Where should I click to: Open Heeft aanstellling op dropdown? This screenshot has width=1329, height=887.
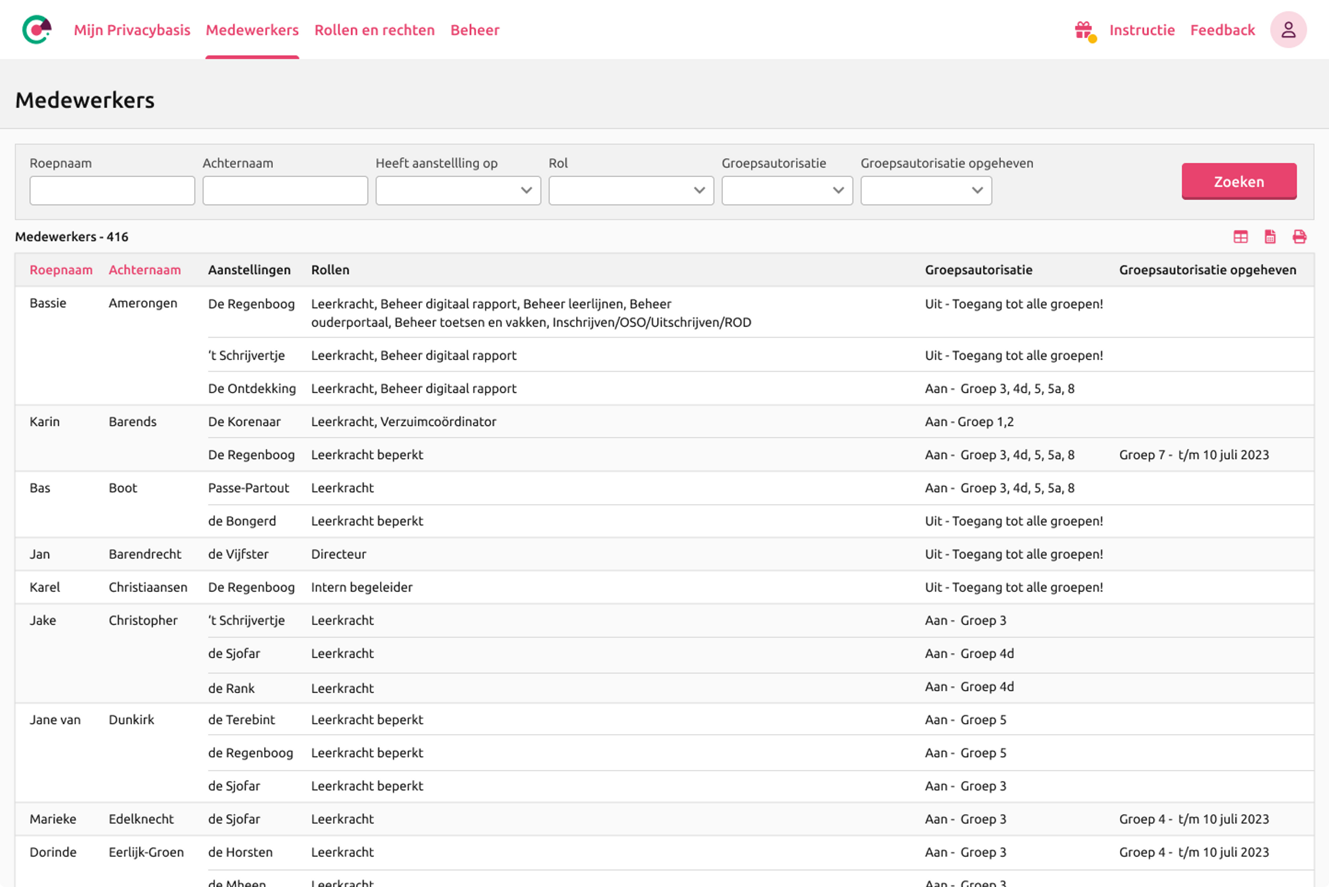coord(458,191)
